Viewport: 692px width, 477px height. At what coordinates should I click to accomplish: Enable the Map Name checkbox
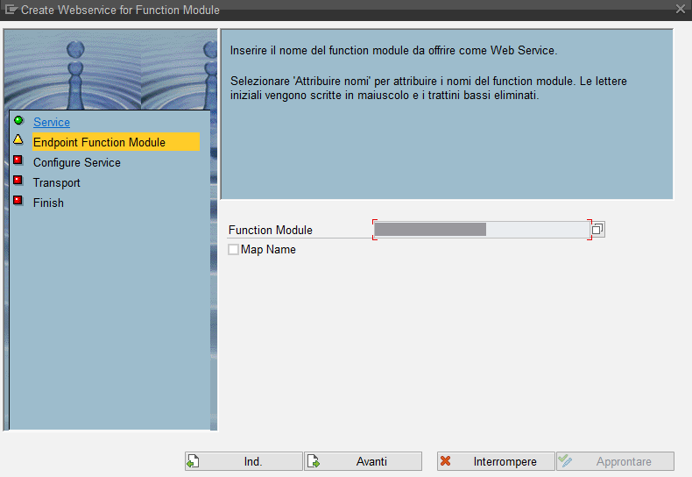pos(234,250)
